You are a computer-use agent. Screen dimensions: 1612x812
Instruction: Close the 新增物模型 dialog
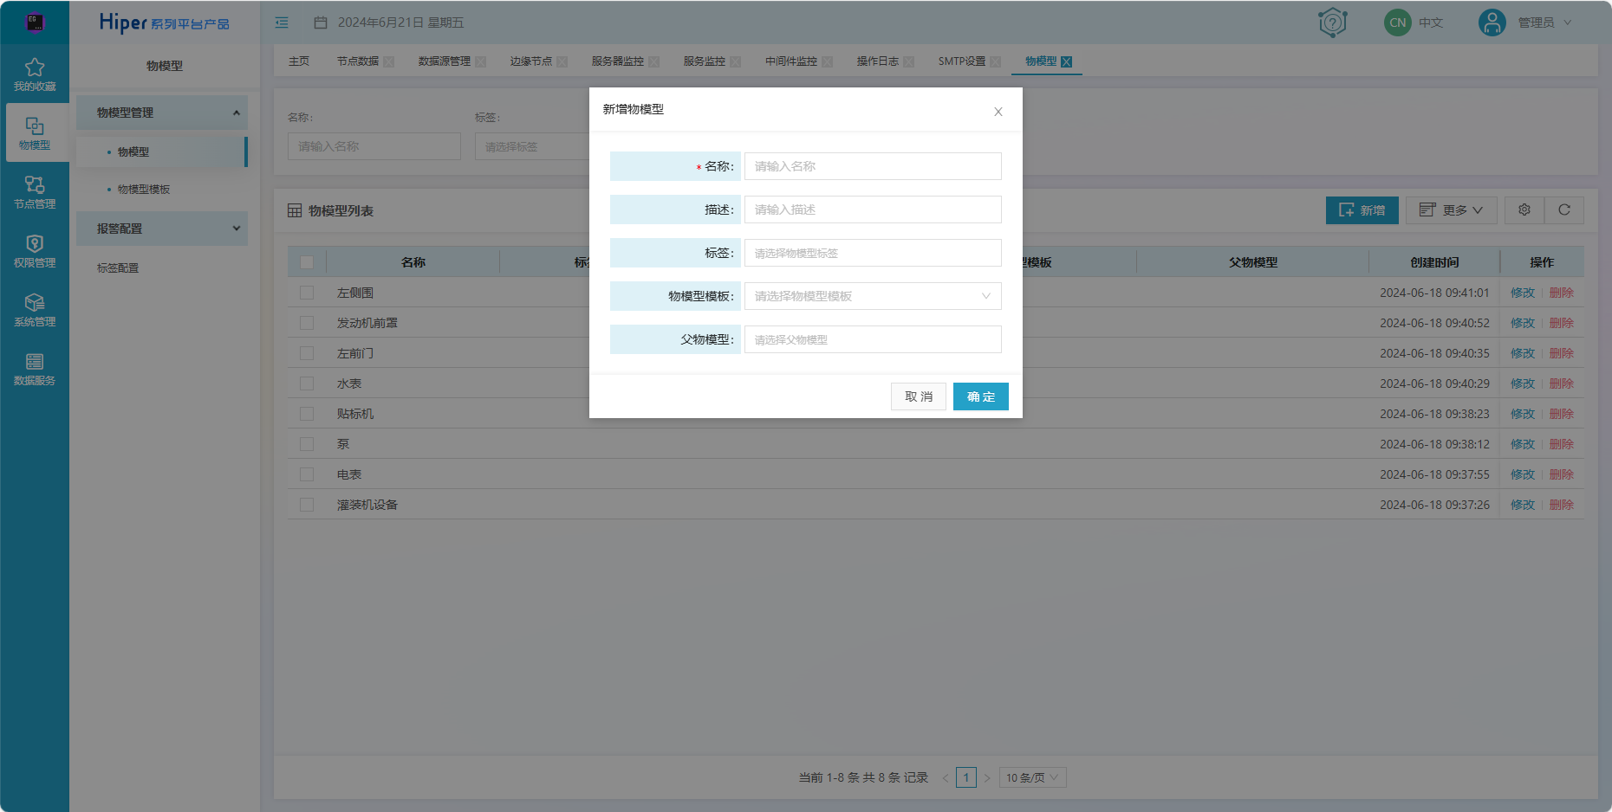coord(998,112)
